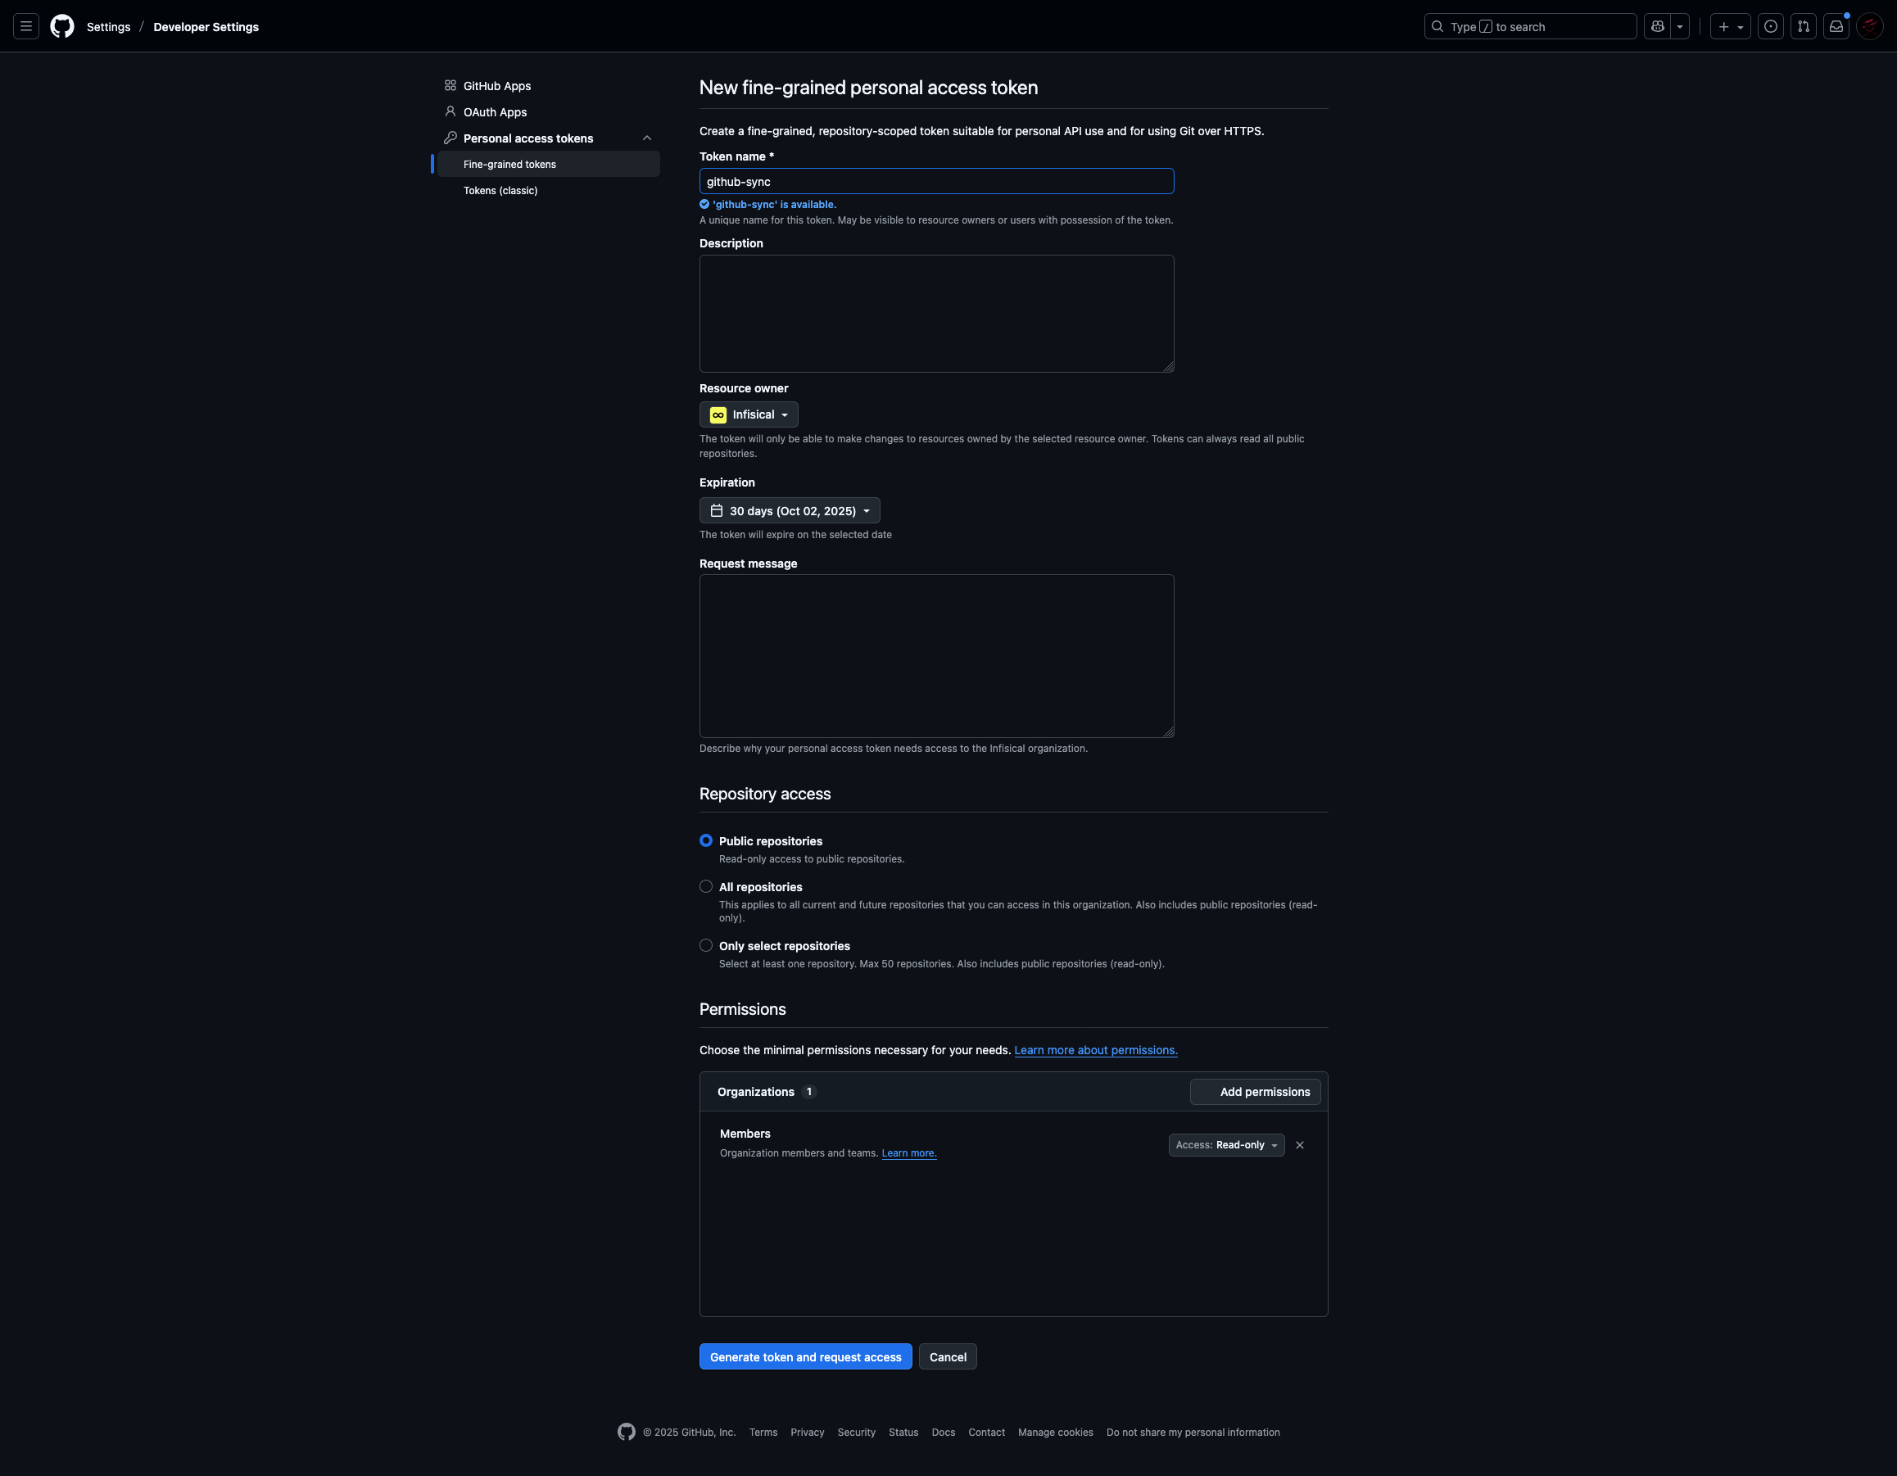This screenshot has width=1897, height=1476.
Task: Click the Settings breadcrumb
Action: pos(109,27)
